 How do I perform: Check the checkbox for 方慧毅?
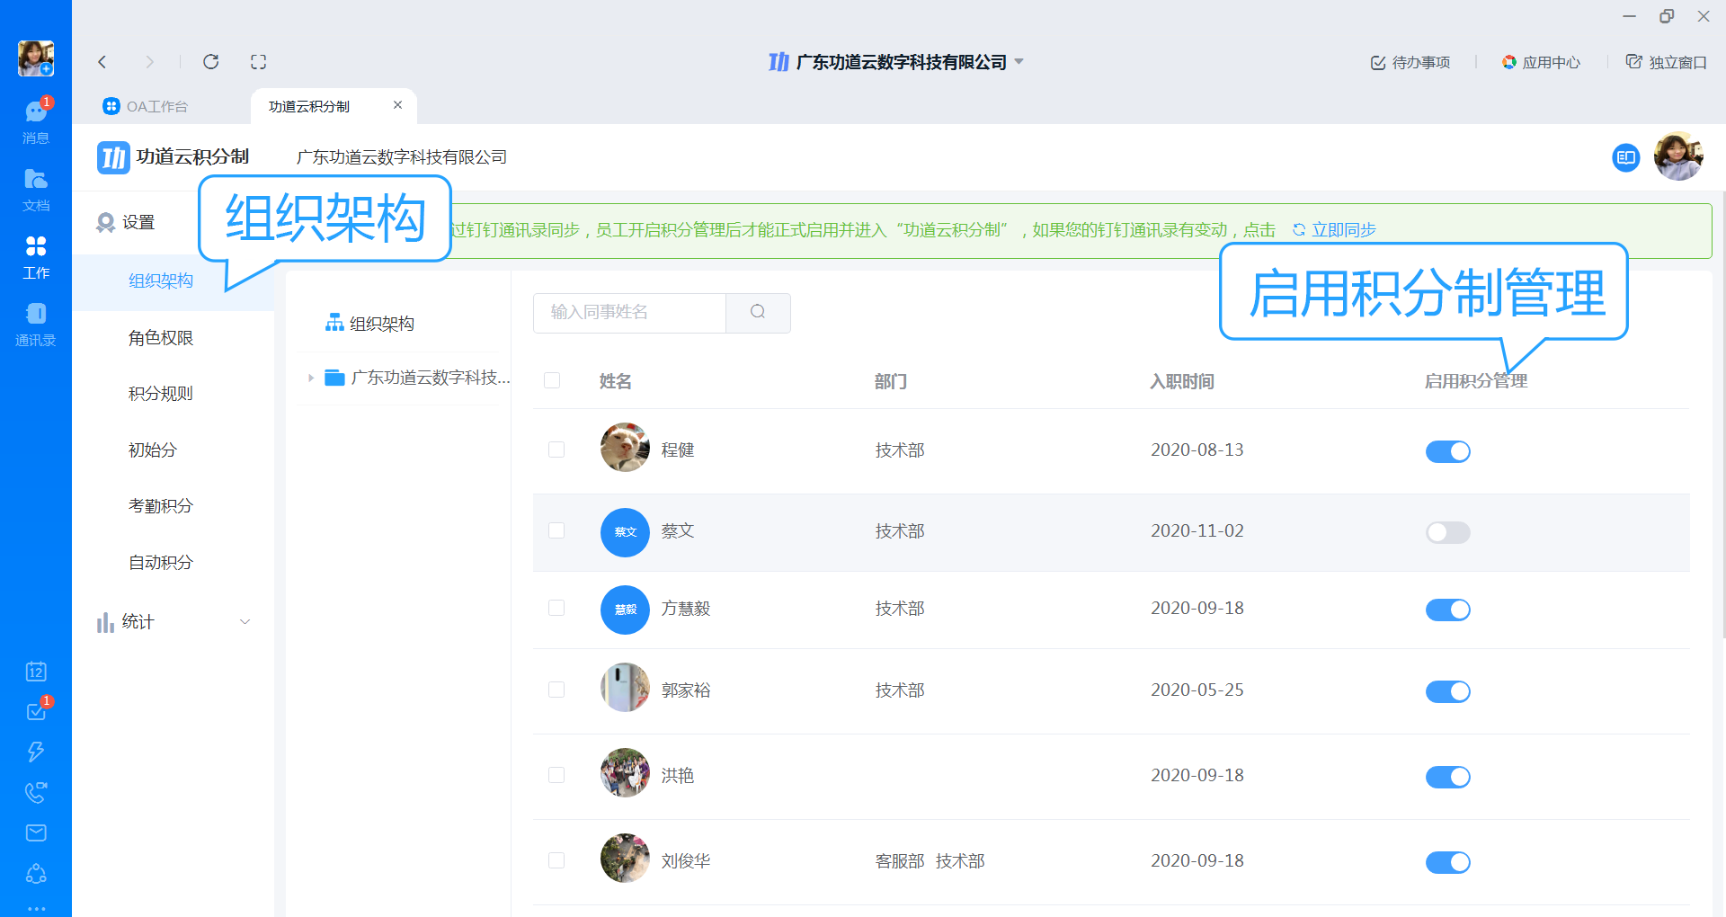556,609
